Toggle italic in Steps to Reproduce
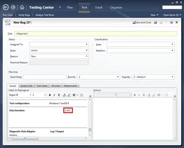The width and height of the screenshot is (184, 148). tap(54, 95)
